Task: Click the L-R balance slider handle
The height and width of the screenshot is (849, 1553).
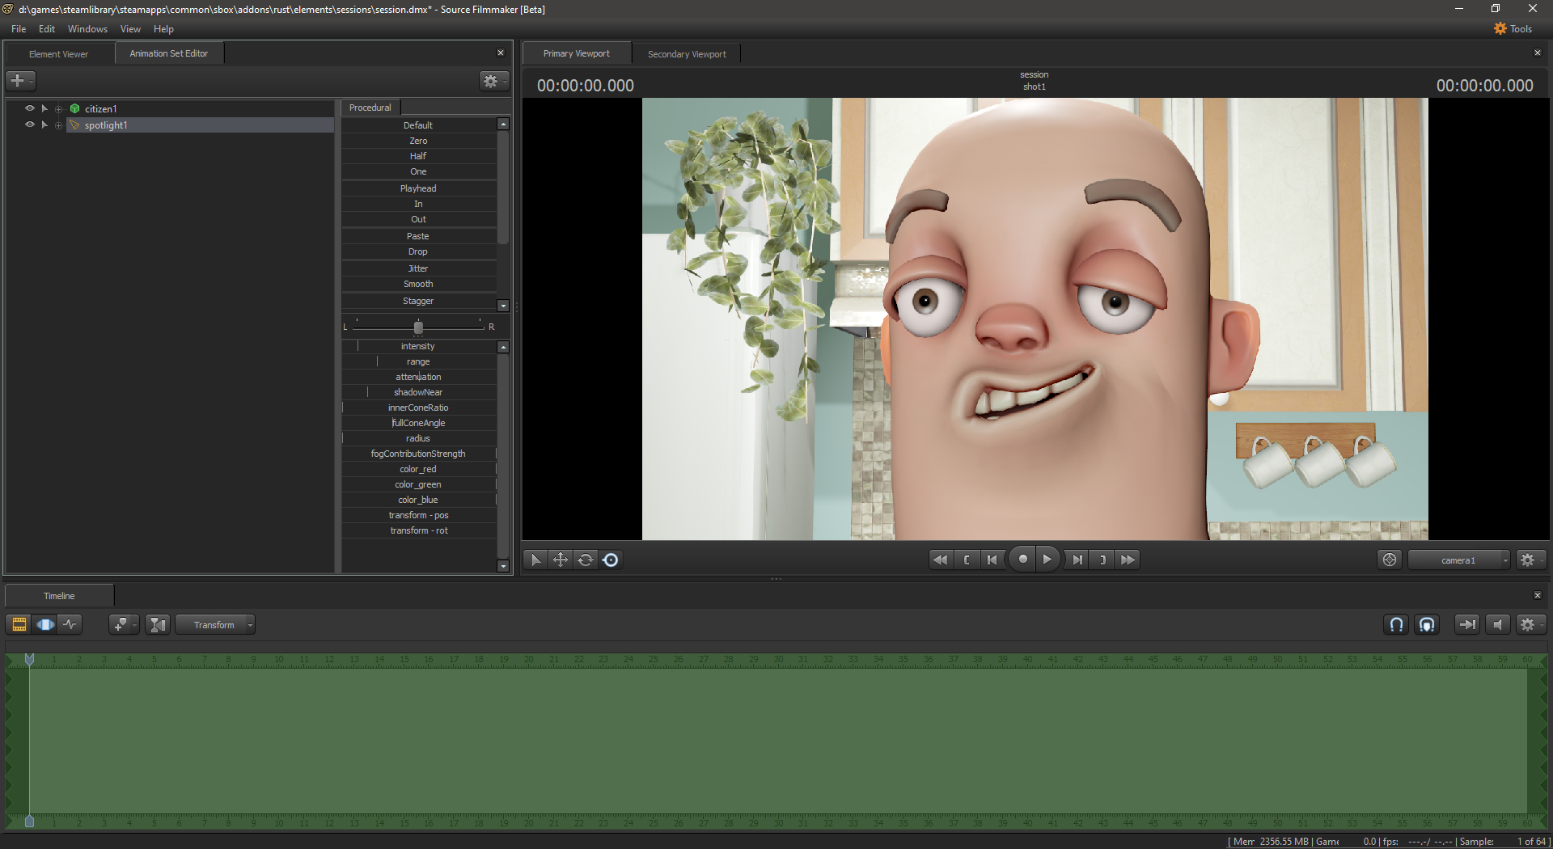Action: (x=418, y=327)
